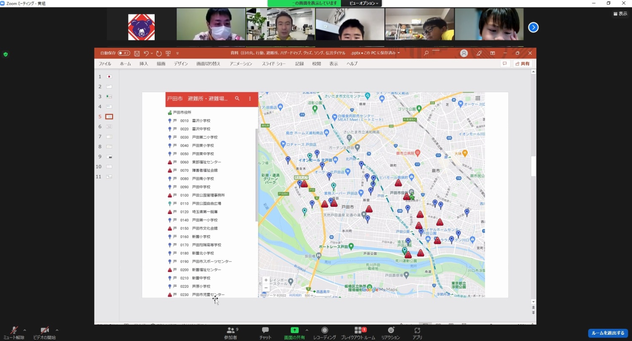
Task: Click the undo arrow in PowerPoint
Action: point(146,53)
